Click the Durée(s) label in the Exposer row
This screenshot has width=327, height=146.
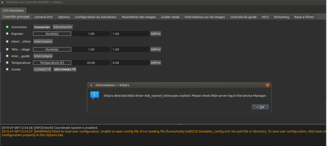(x=52, y=34)
